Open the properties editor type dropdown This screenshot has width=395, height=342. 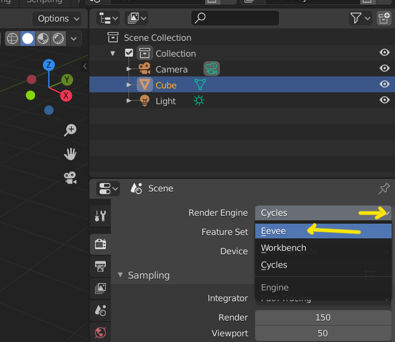click(108, 189)
